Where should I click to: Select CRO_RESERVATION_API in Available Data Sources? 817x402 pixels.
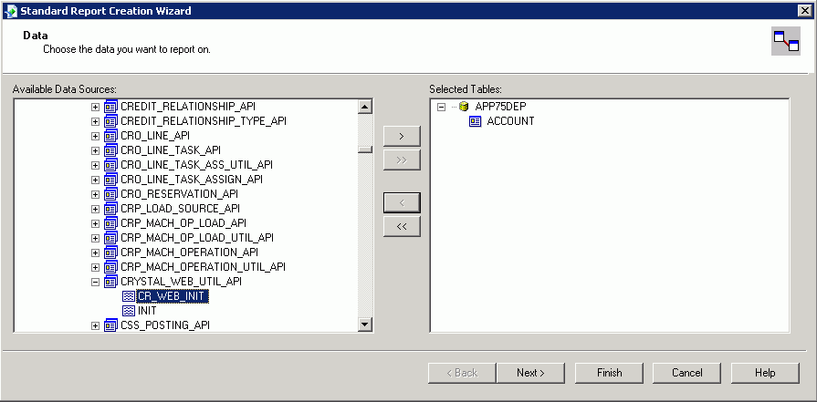[179, 194]
